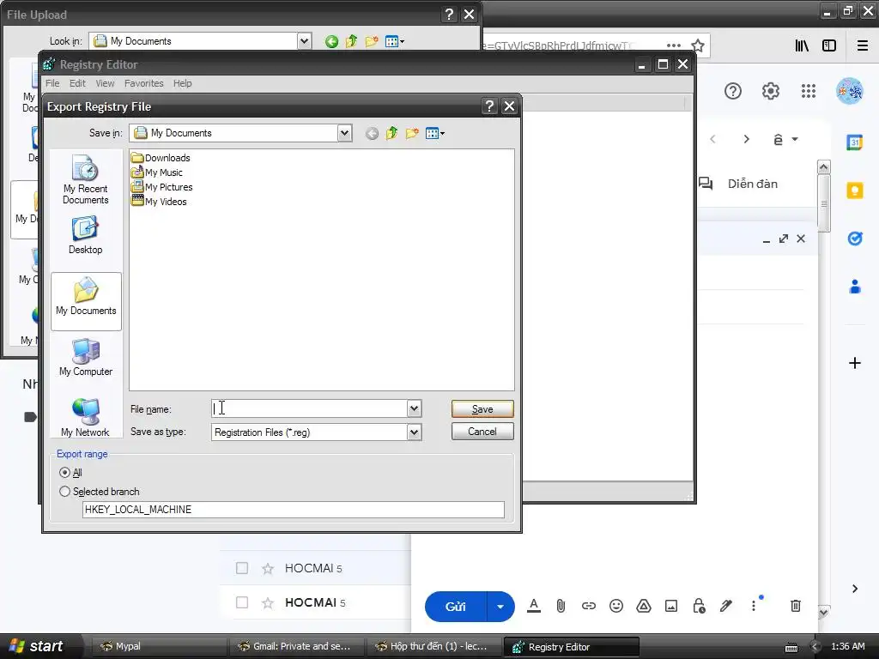Go up one level in File Upload dialog
Viewport: 879px width, 659px height.
351,41
